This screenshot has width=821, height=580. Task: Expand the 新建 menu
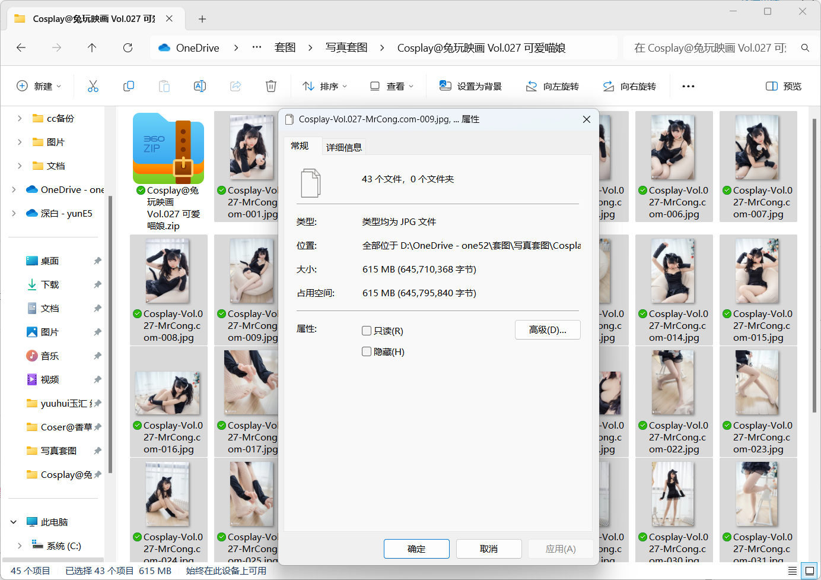point(39,86)
